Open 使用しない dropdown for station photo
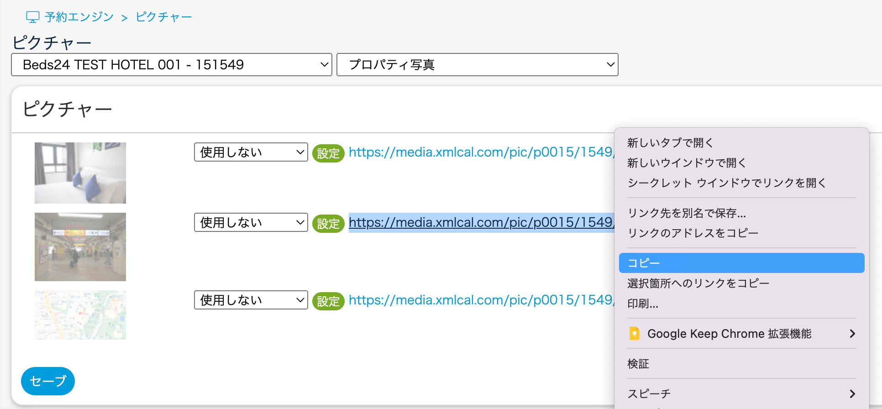Viewport: 882px width, 409px height. point(251,222)
